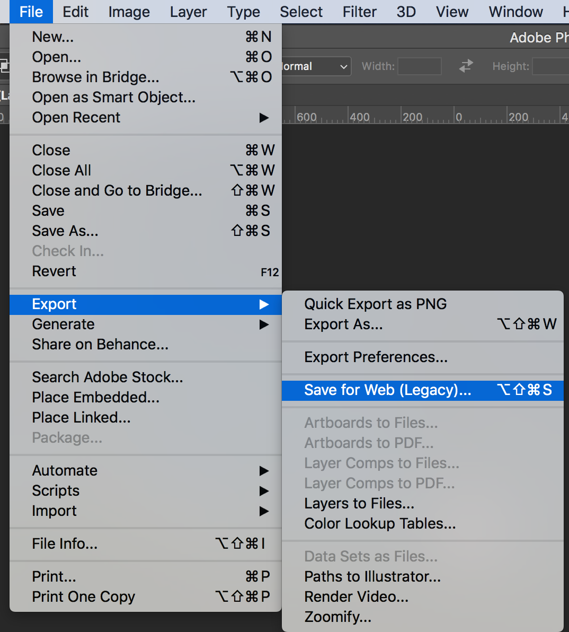Expand the Open Recent submenu
This screenshot has height=632, width=569.
tap(76, 118)
